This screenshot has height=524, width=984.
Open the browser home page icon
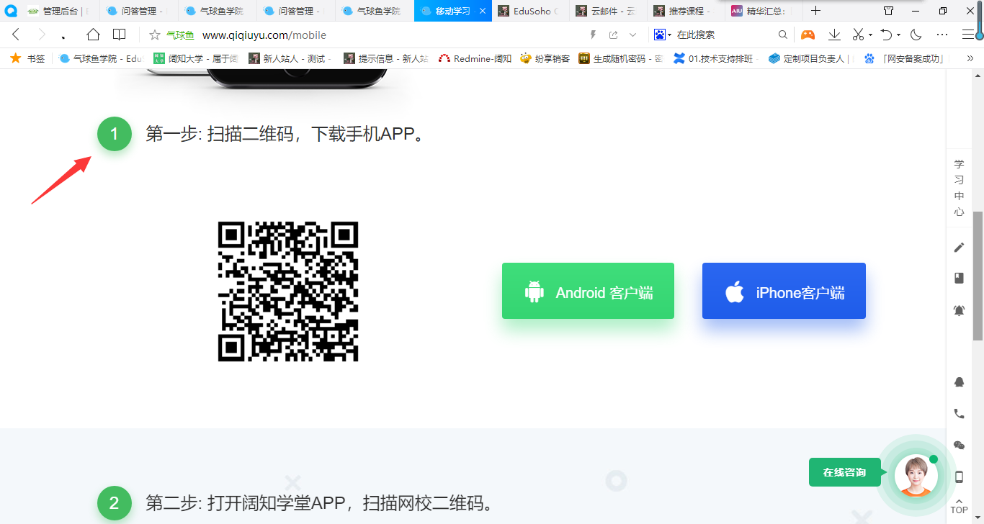[93, 35]
